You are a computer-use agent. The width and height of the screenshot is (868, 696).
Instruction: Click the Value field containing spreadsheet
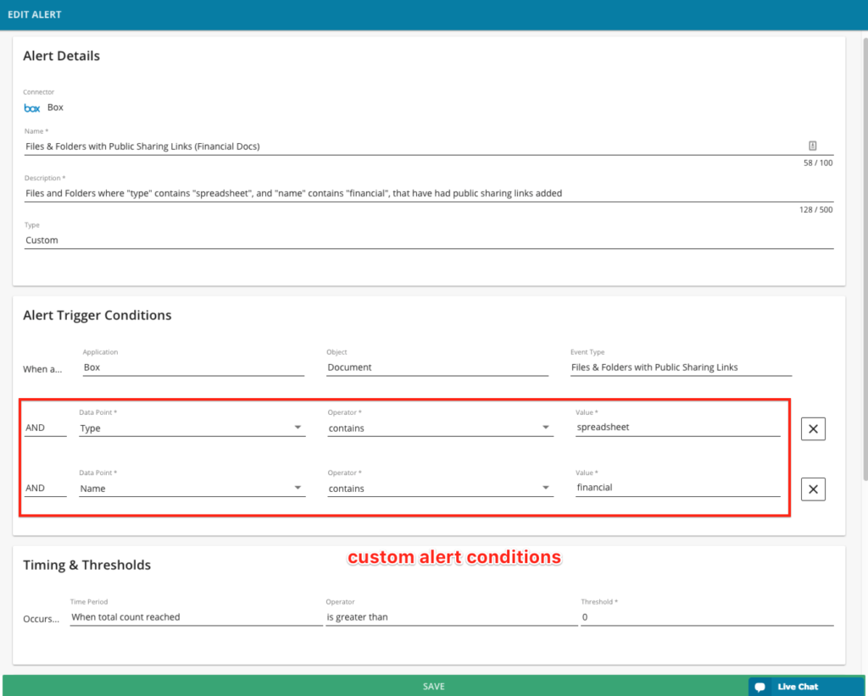coord(677,428)
